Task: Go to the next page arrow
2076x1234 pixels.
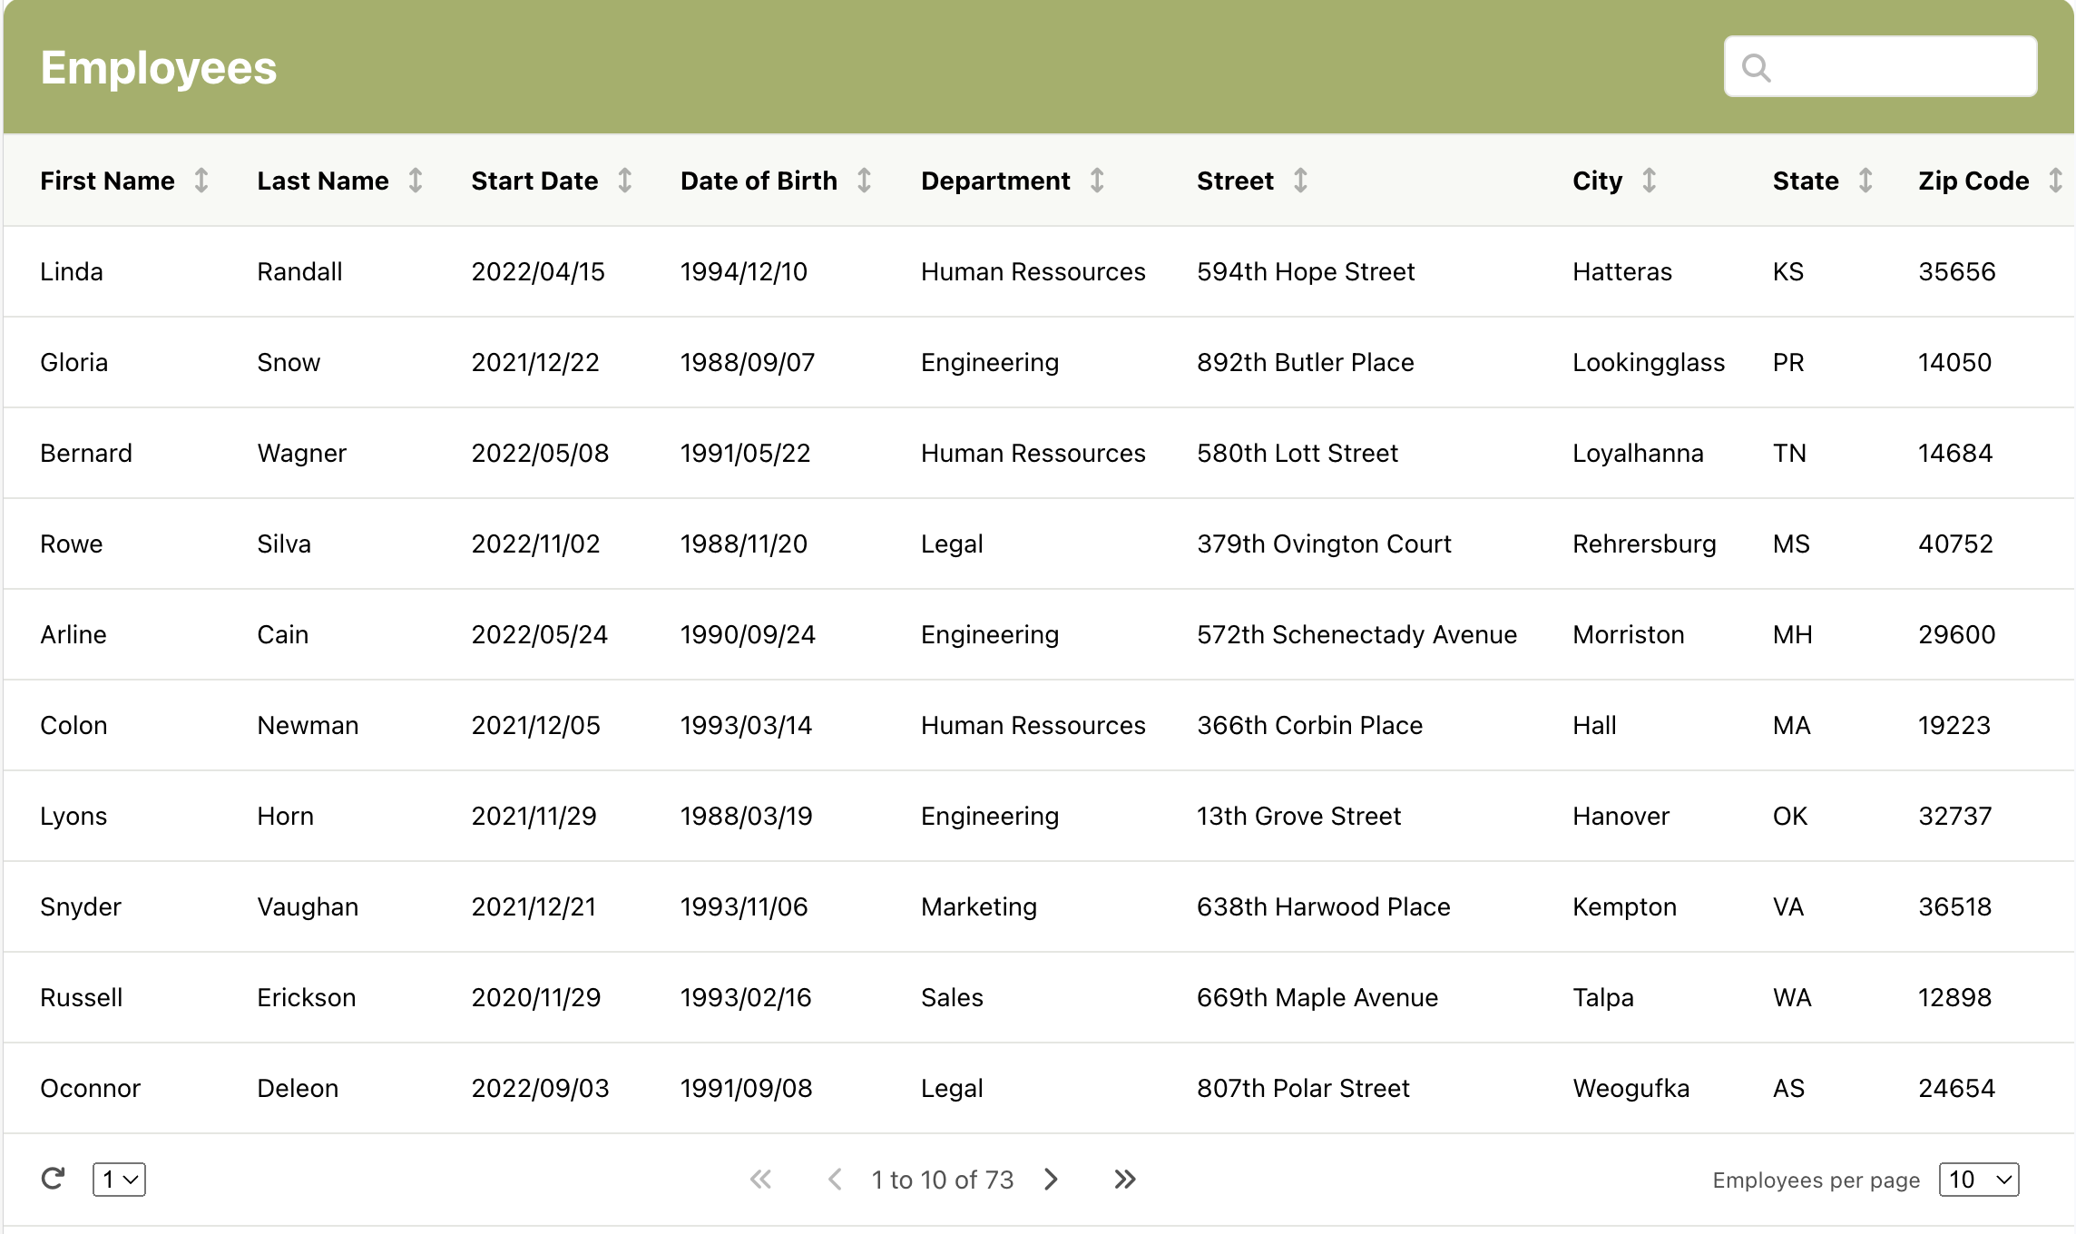Action: point(1051,1179)
